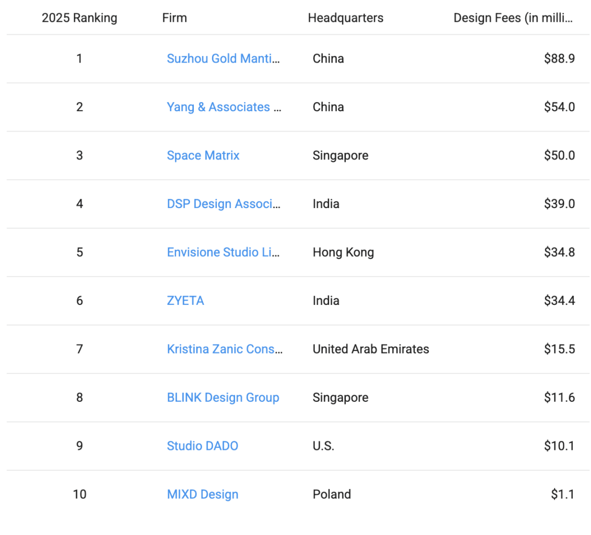Click ranking number 9 cell
Viewport: 591px width, 535px height.
pyautogui.click(x=80, y=446)
